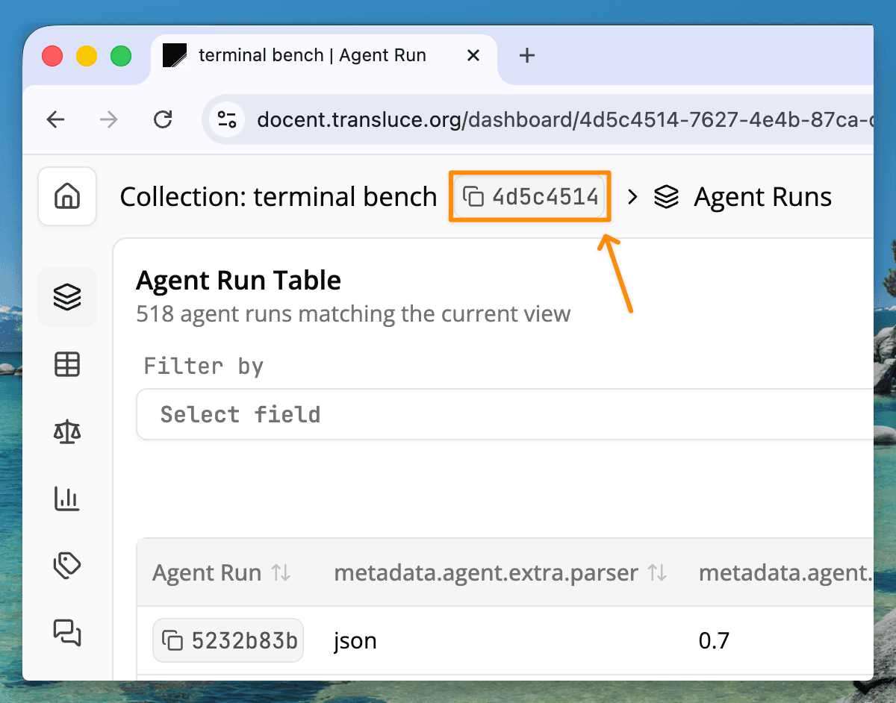This screenshot has height=703, width=896.
Task: Open the table grid sidebar icon
Action: [x=67, y=364]
